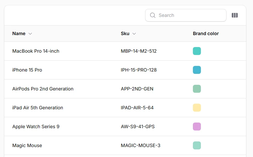Sort by Name column chevron
Screen dimensions: 253x157
pyautogui.click(x=30, y=34)
